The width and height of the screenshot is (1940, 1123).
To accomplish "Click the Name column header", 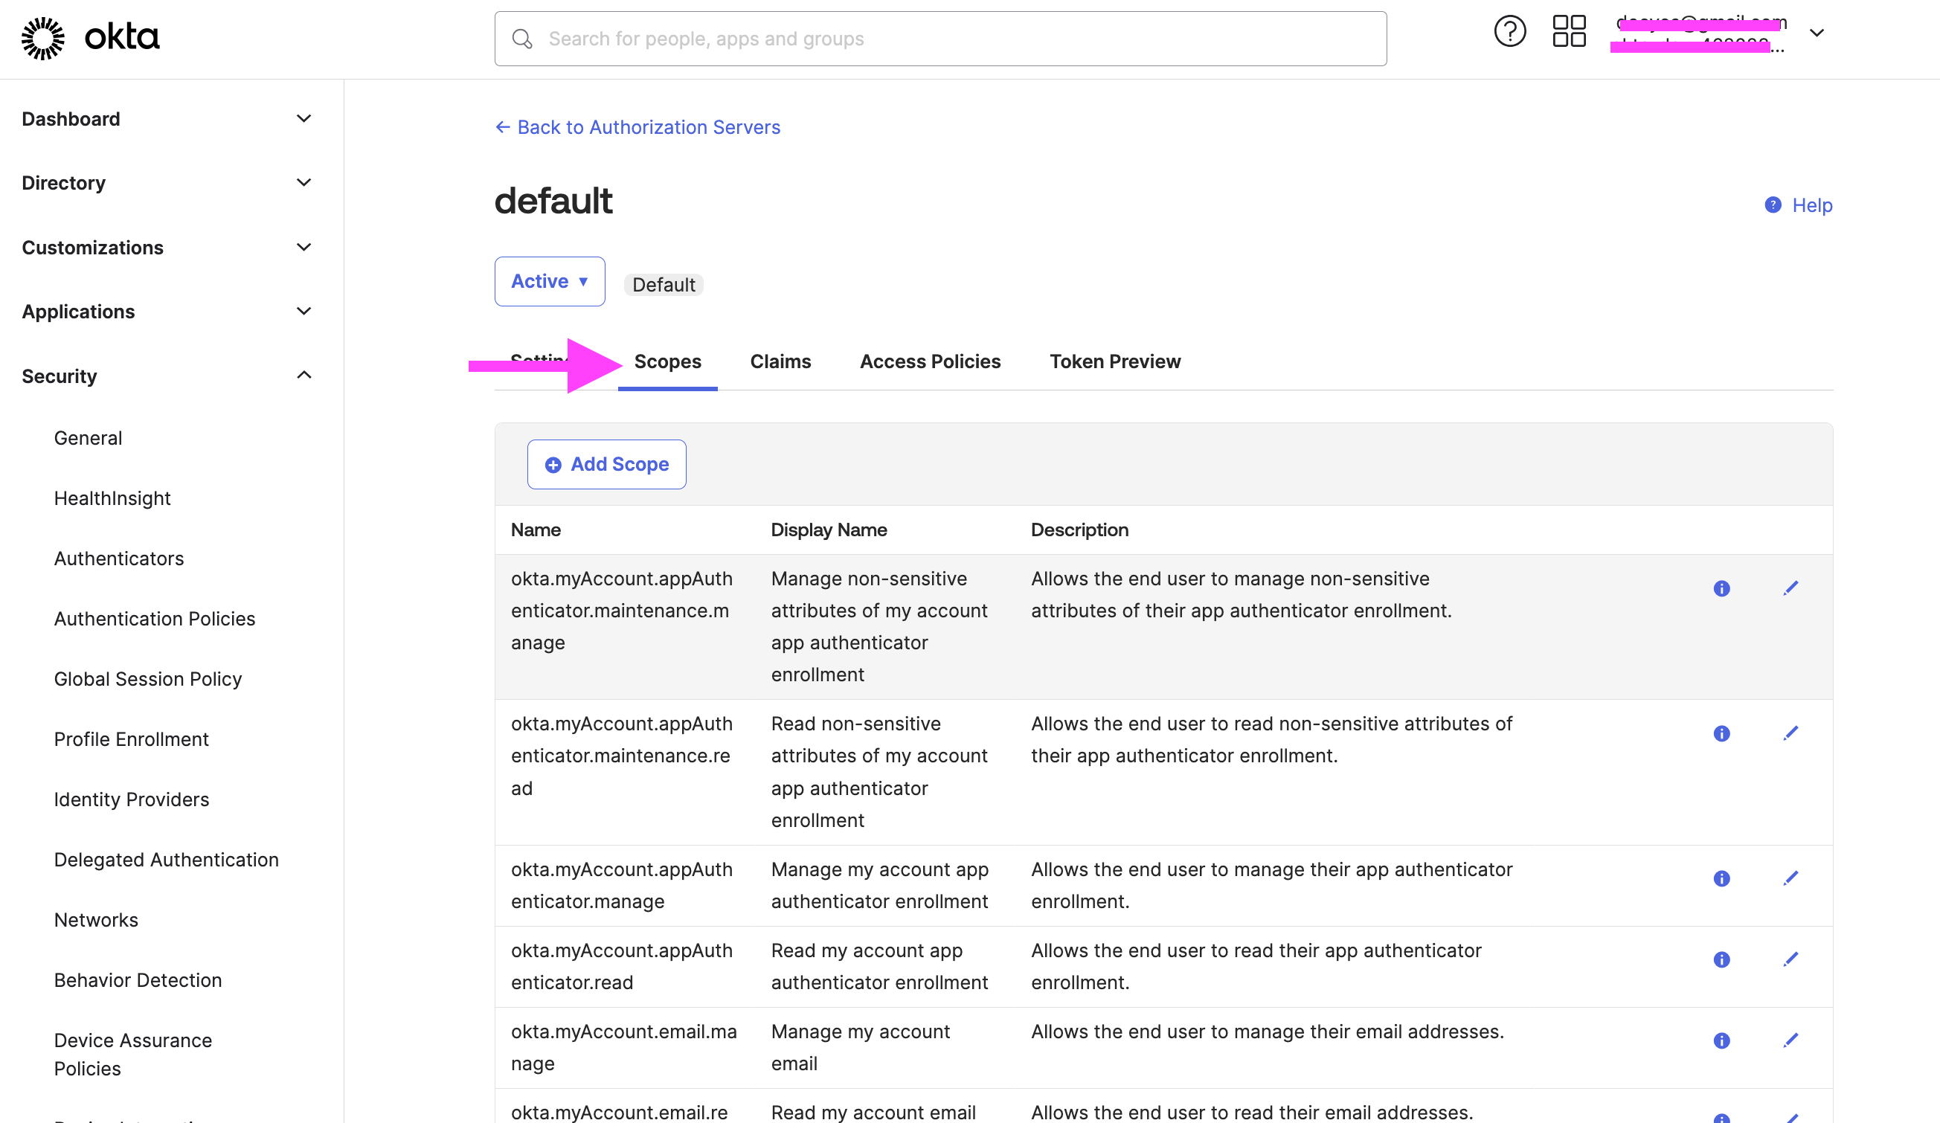I will tap(536, 530).
